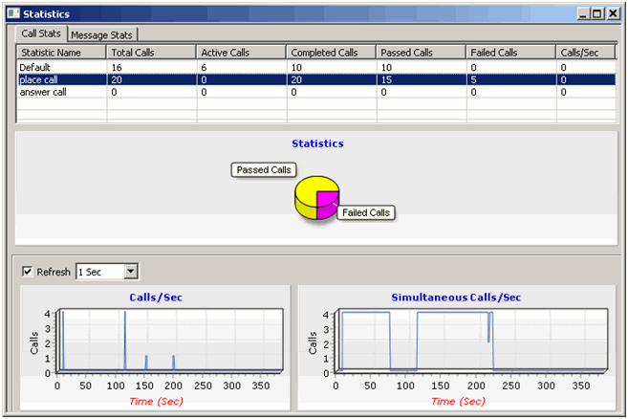Viewport: 628px width, 419px height.
Task: Click the magenta Failed Calls pie slice
Action: (x=326, y=203)
